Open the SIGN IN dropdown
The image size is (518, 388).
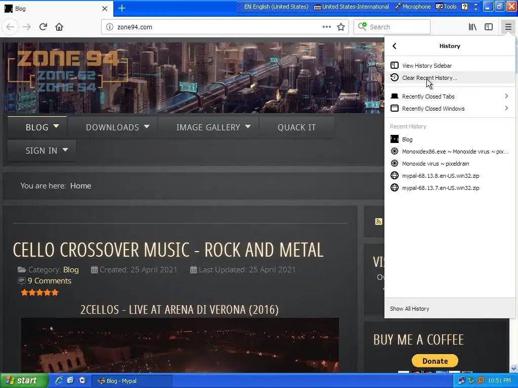41,151
